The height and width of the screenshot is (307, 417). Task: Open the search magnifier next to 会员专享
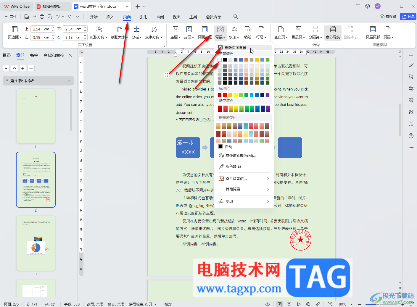point(236,17)
